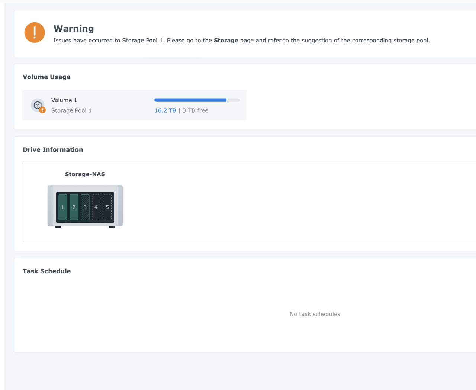Select the Volume 1 storage cube icon

[37, 104]
